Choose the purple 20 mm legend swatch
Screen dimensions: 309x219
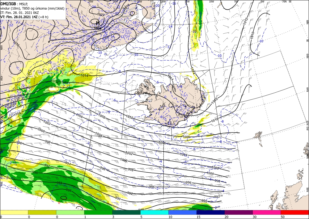pos(239,212)
